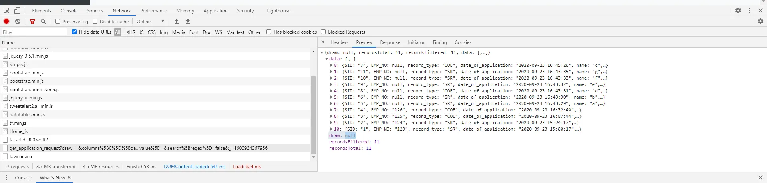Expand data entry 2 with SID 10
This screenshot has width=767, height=183.
point(331,78)
